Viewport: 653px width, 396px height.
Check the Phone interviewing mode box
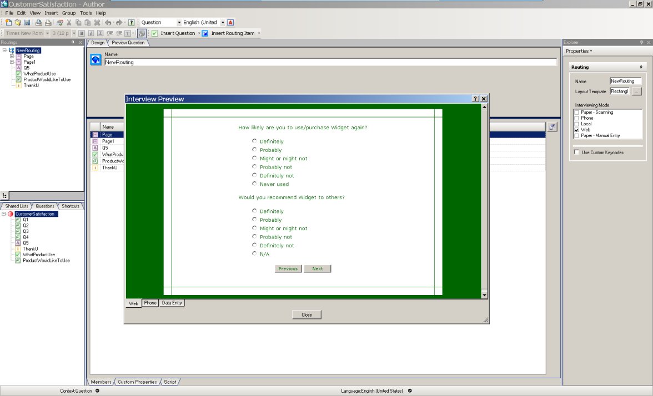(577, 118)
